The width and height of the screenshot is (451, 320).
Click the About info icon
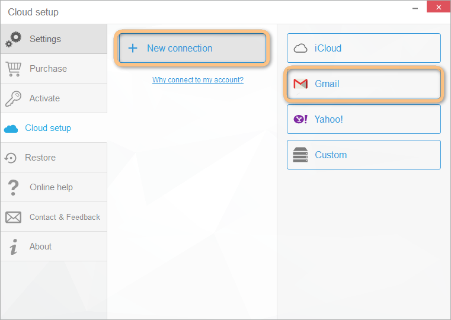[x=13, y=247]
